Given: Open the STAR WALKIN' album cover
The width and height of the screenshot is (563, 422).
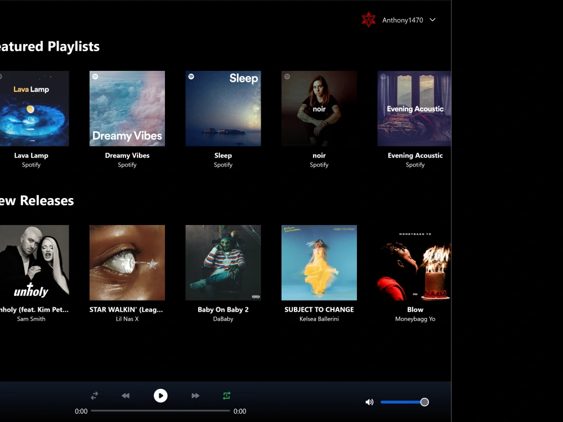Looking at the screenshot, I should [x=127, y=263].
